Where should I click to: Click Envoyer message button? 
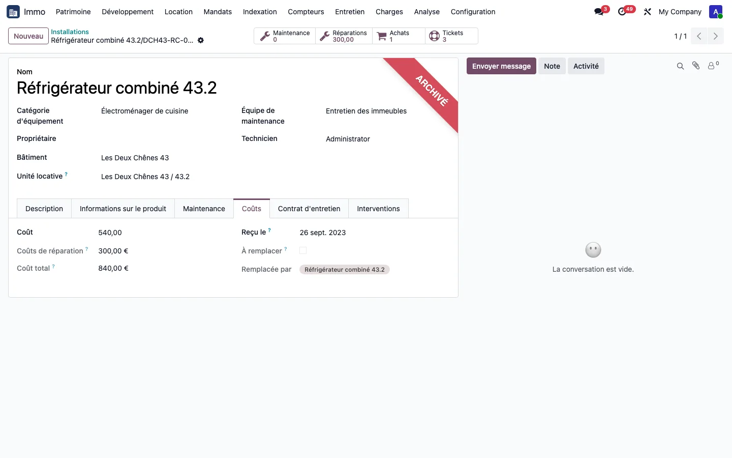click(x=501, y=66)
